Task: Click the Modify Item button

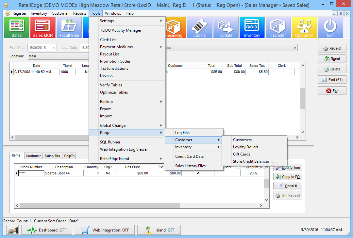Action: click(x=288, y=168)
